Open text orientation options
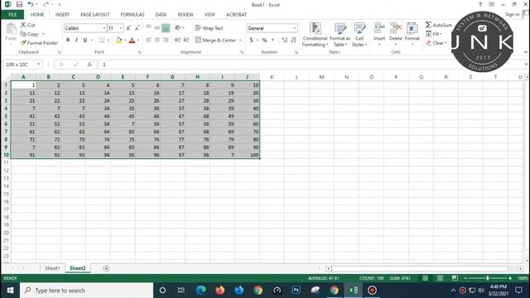The height and width of the screenshot is (298, 530). click(x=179, y=27)
